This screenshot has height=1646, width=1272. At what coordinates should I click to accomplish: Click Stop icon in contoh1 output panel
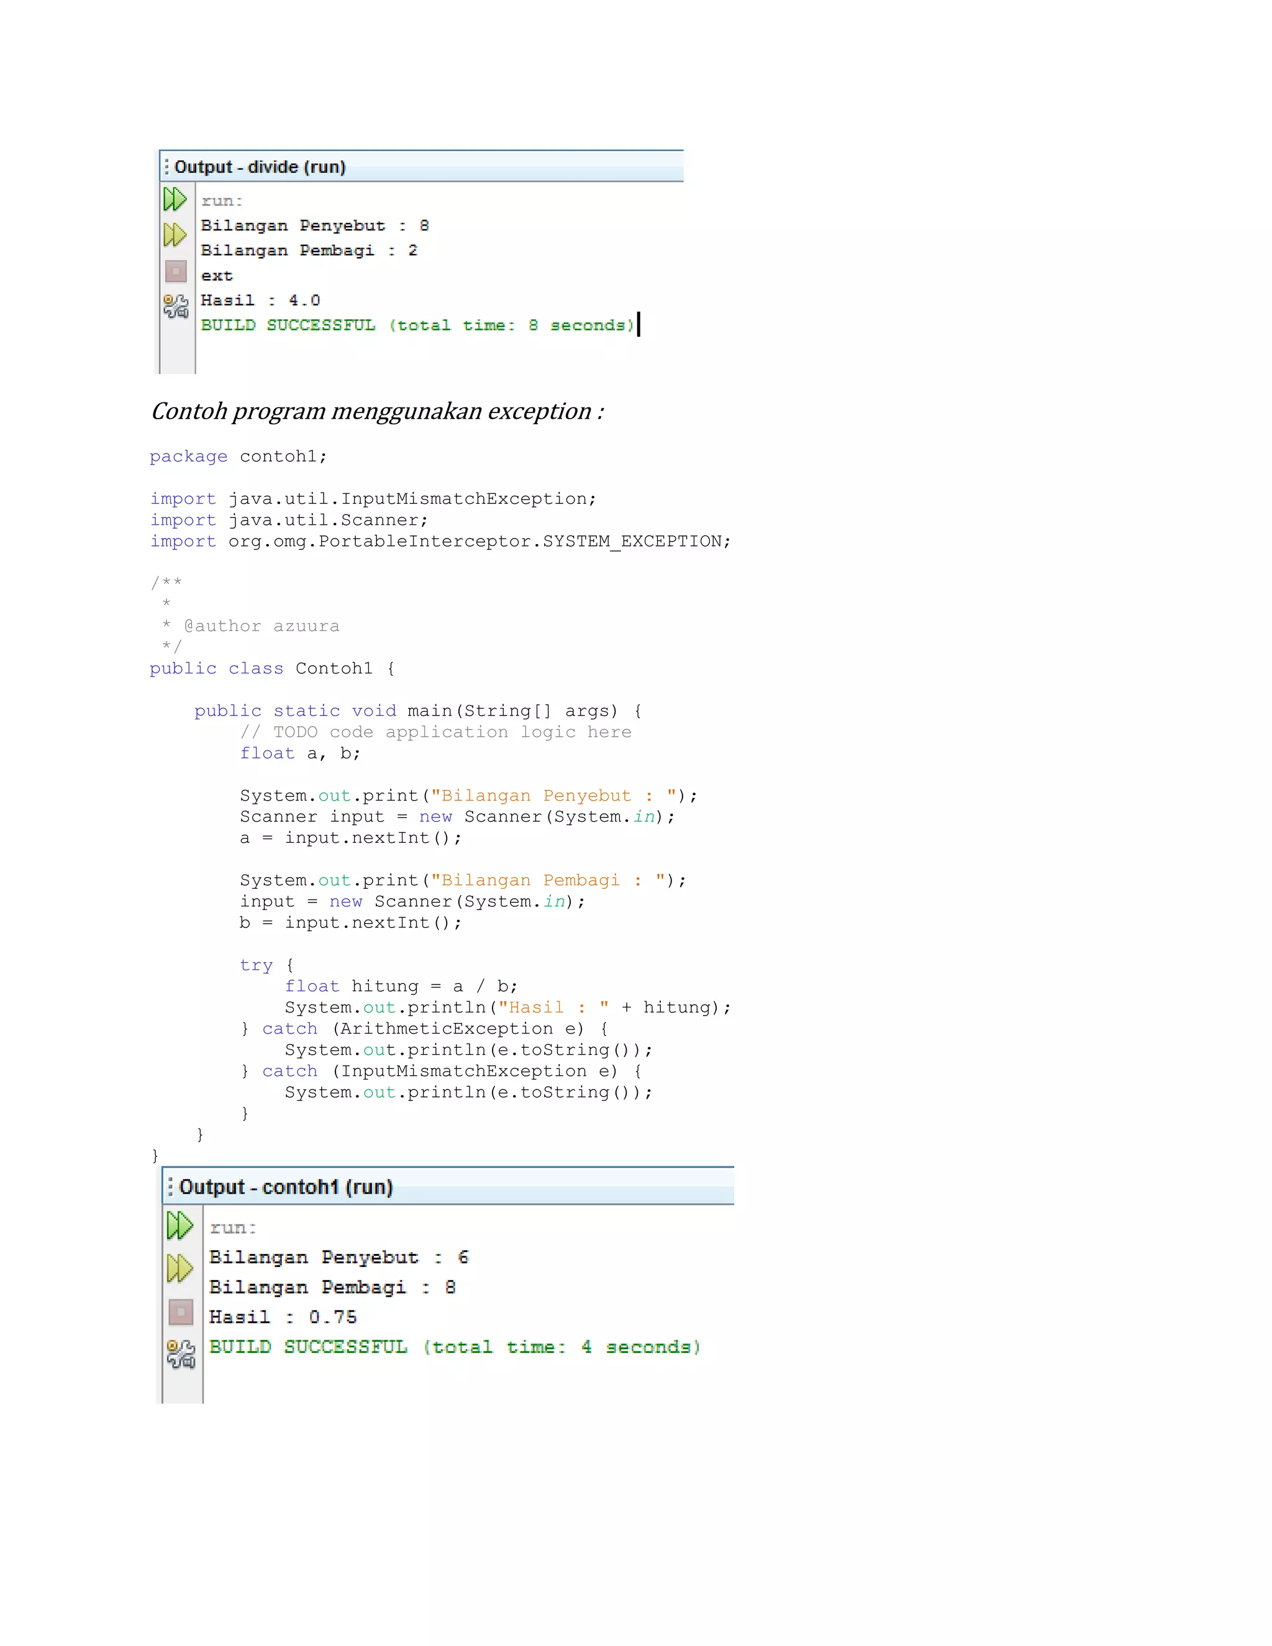(181, 1312)
